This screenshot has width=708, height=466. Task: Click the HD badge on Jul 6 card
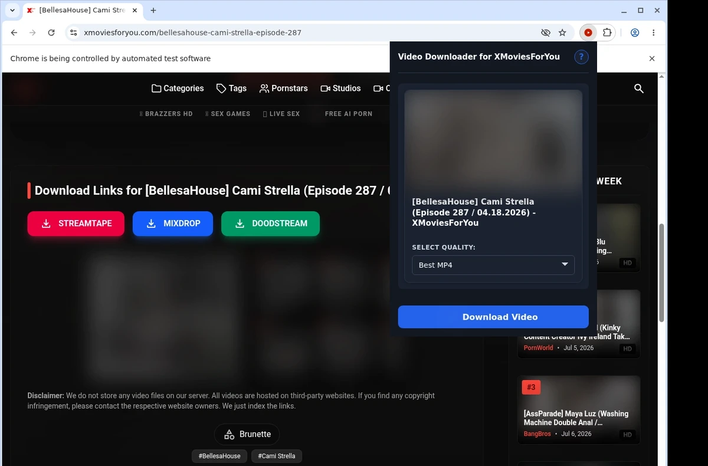[x=627, y=435]
